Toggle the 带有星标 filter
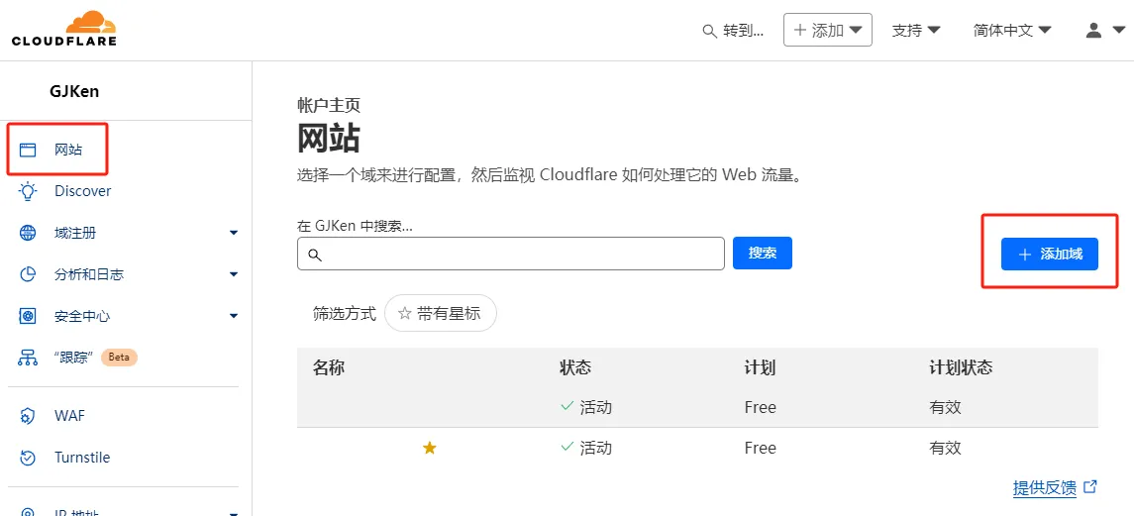The height and width of the screenshot is (516, 1134). coord(440,313)
